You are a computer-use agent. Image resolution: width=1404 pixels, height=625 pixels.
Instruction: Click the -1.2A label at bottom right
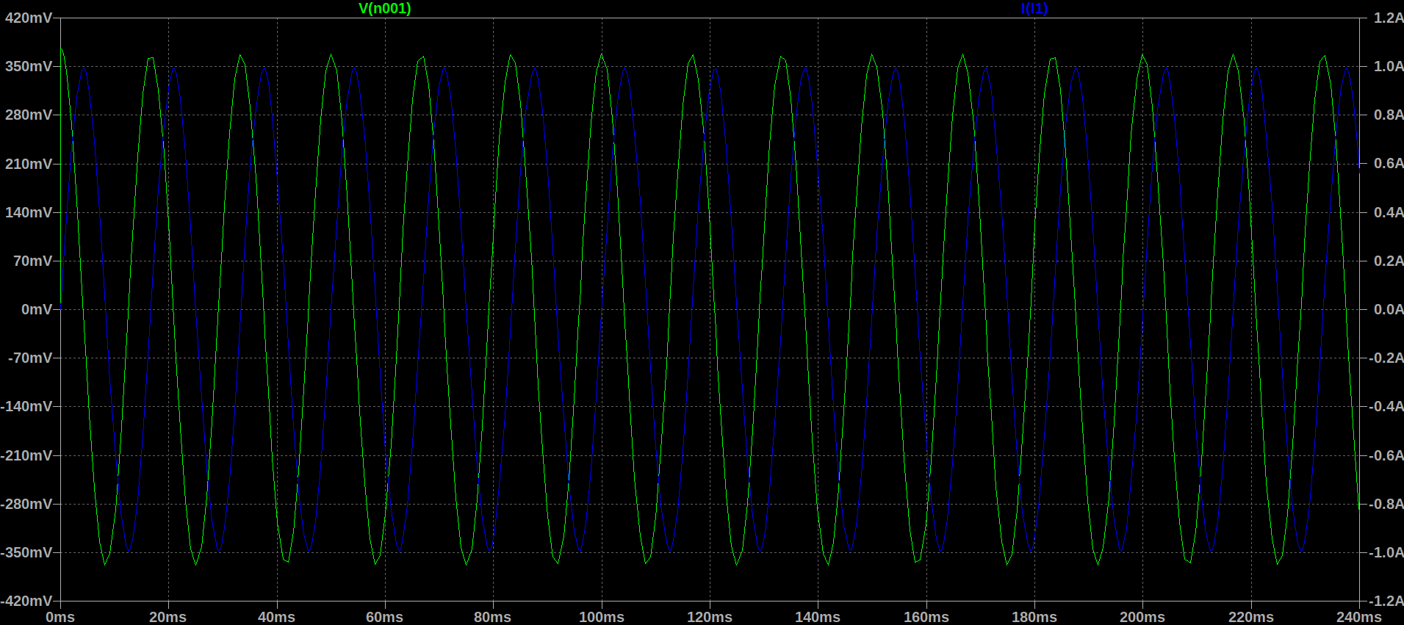pos(1386,601)
